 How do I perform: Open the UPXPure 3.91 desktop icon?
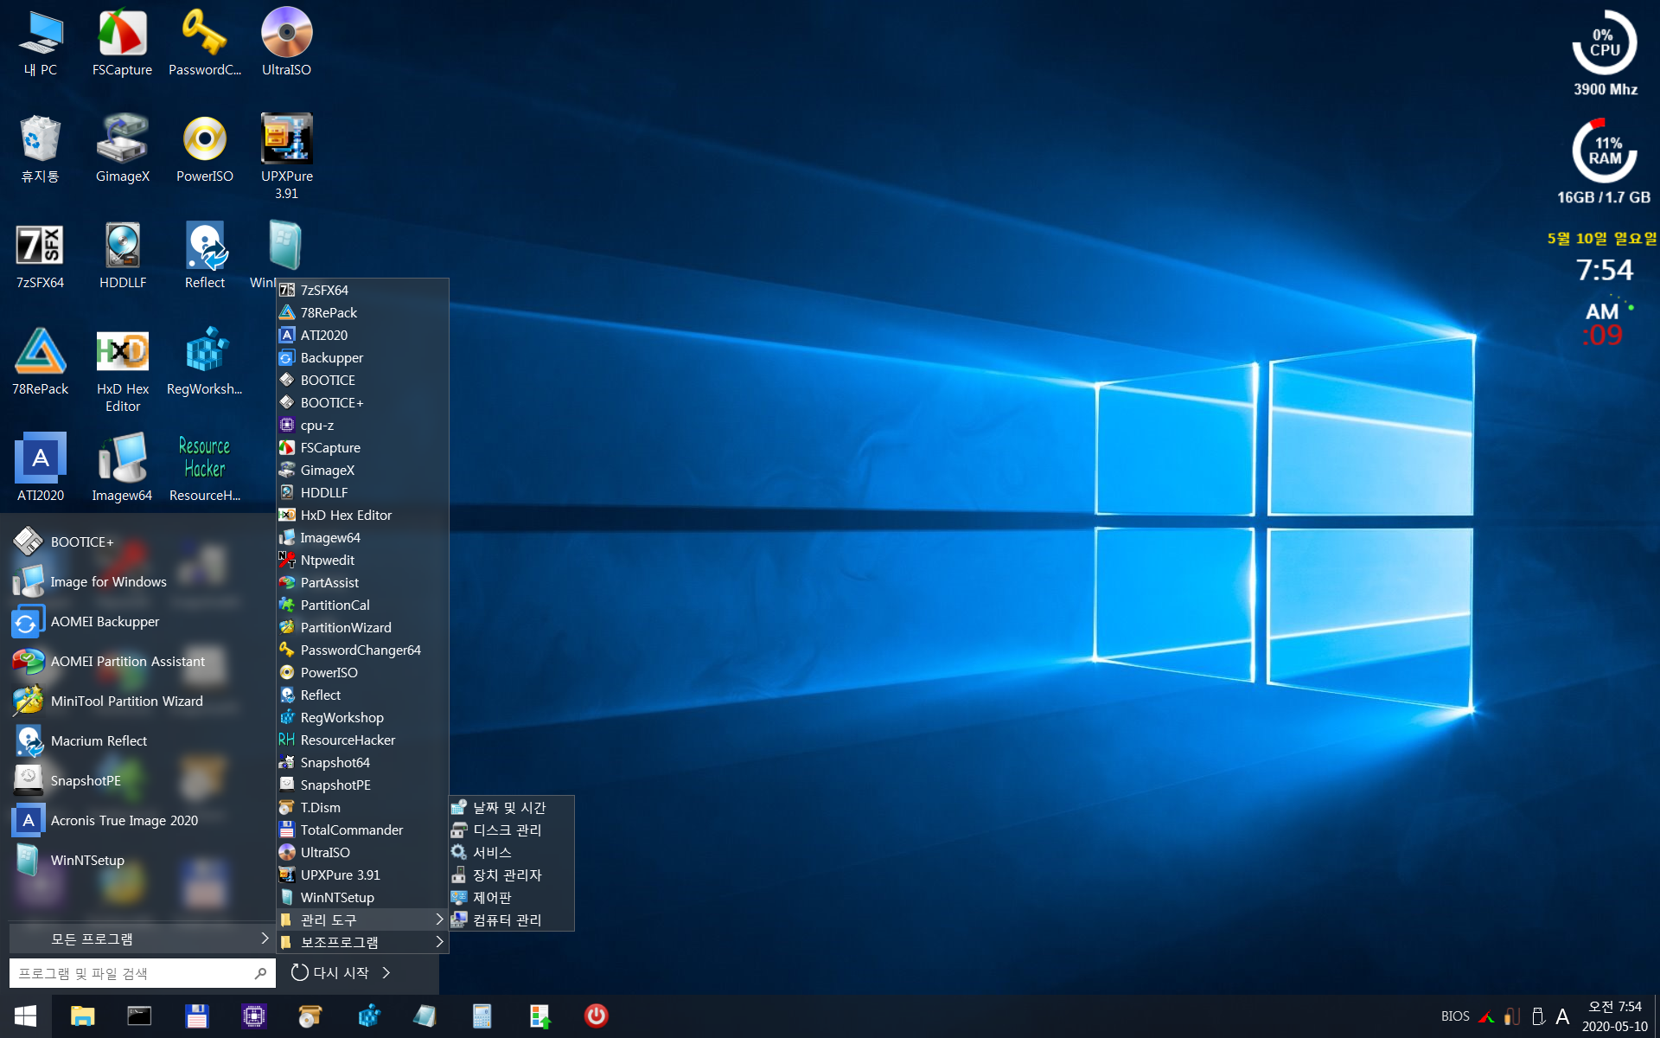click(286, 157)
